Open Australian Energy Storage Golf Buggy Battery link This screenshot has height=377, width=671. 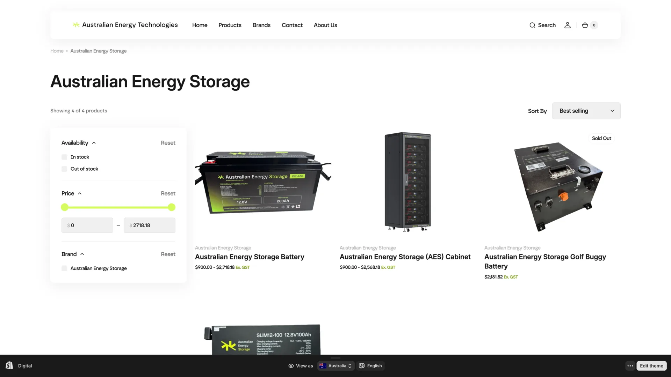[x=545, y=261]
